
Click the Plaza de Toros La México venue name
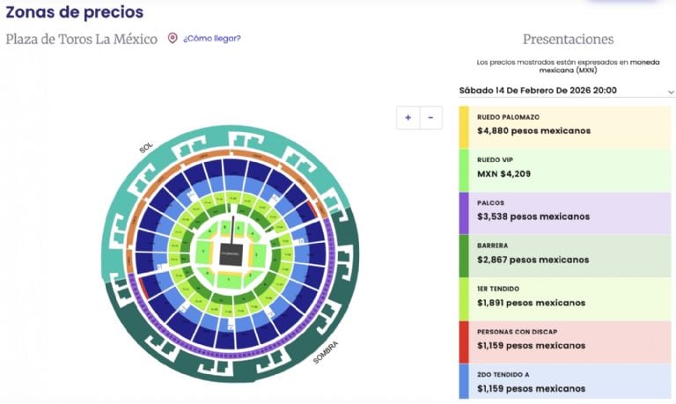(x=81, y=39)
